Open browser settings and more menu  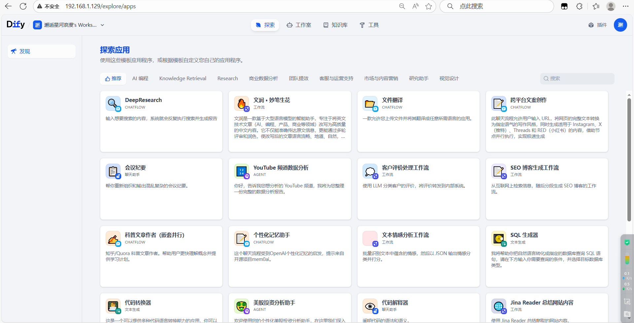click(626, 6)
